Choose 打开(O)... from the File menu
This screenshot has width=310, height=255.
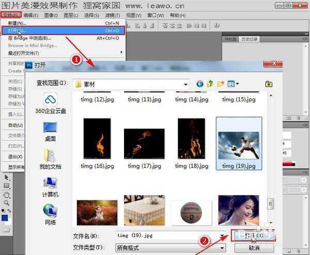[63, 30]
